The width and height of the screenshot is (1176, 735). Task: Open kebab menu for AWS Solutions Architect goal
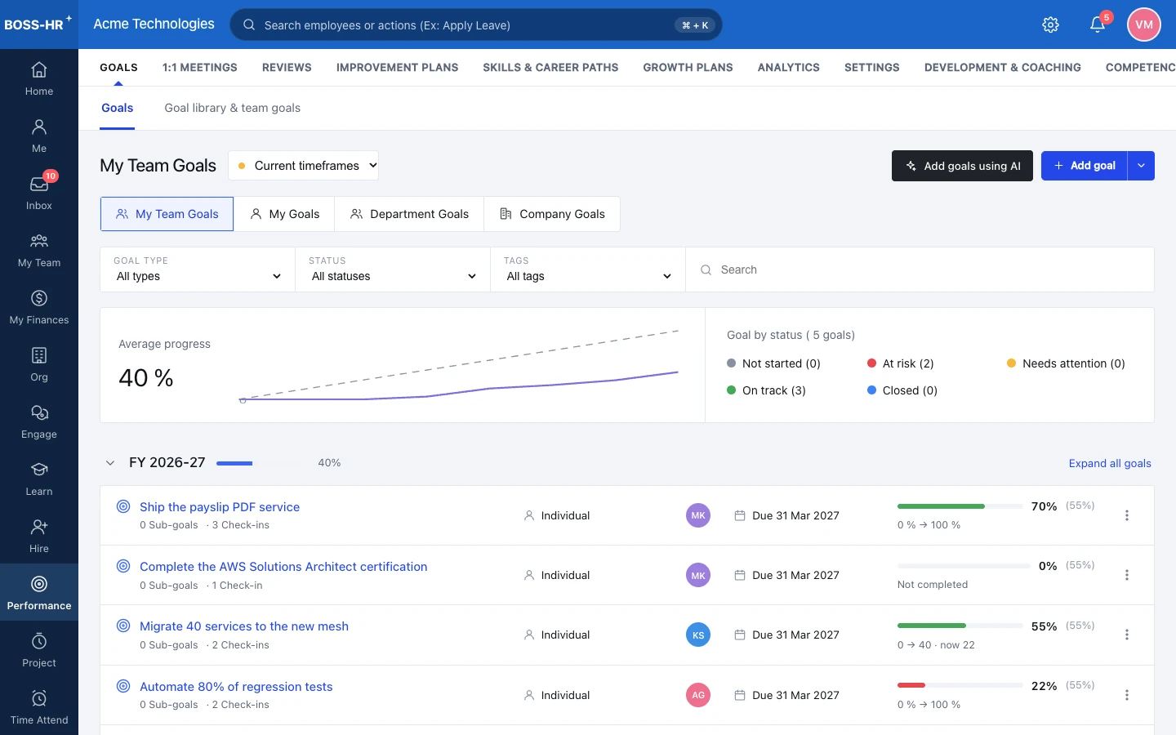tap(1127, 575)
